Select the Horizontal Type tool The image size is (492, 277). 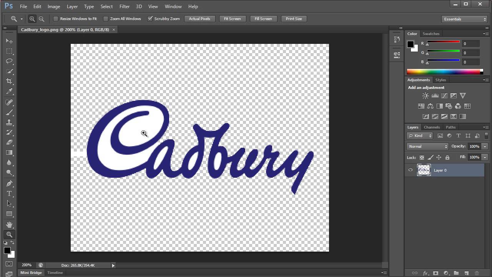click(10, 194)
